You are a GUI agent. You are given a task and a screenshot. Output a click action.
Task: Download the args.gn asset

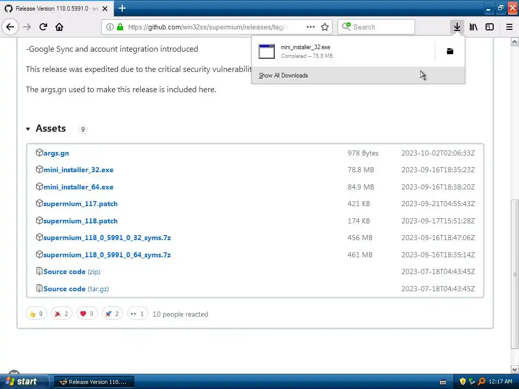[x=56, y=153]
